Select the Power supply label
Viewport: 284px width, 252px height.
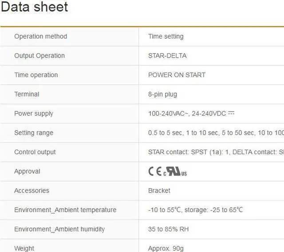tap(34, 113)
